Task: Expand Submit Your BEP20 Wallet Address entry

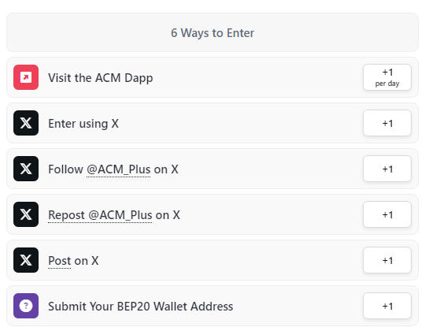Action: point(213,306)
